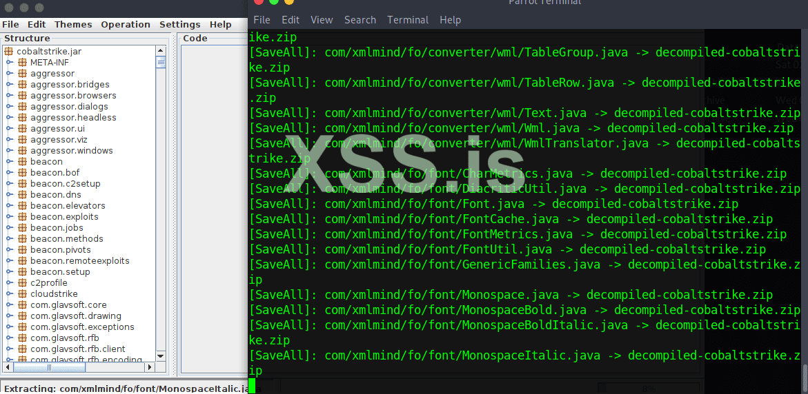Click the beacon.pivots package icon
The width and height of the screenshot is (808, 394).
pyautogui.click(x=21, y=250)
